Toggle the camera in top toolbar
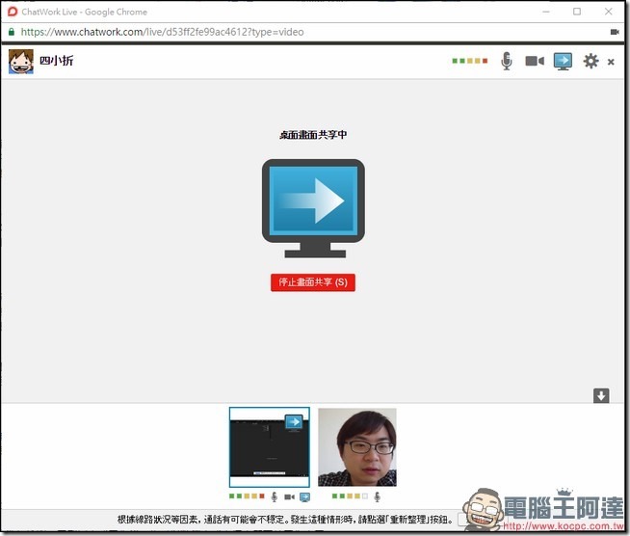This screenshot has width=630, height=536. click(535, 61)
